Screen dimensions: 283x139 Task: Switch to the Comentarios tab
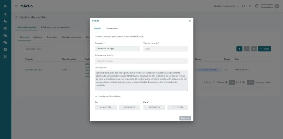coord(112,28)
